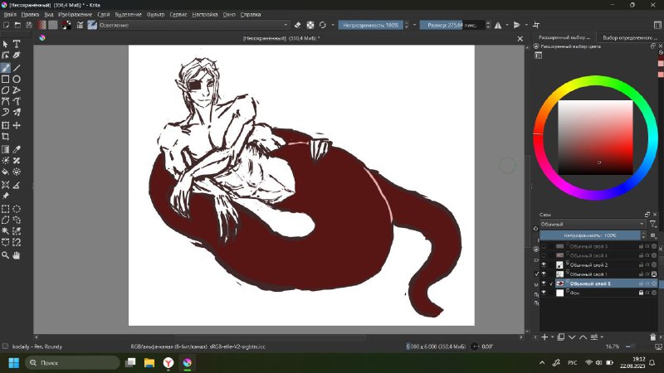Delete layer with the trash icon
664x373 pixels.
click(x=652, y=337)
